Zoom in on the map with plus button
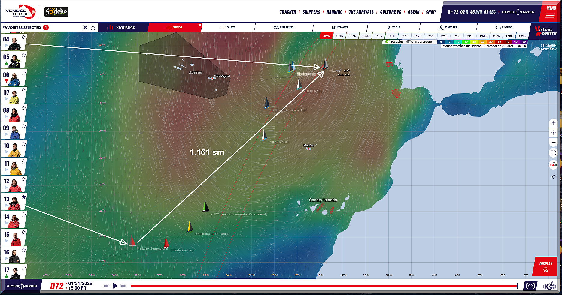The width and height of the screenshot is (562, 295). pyautogui.click(x=553, y=123)
